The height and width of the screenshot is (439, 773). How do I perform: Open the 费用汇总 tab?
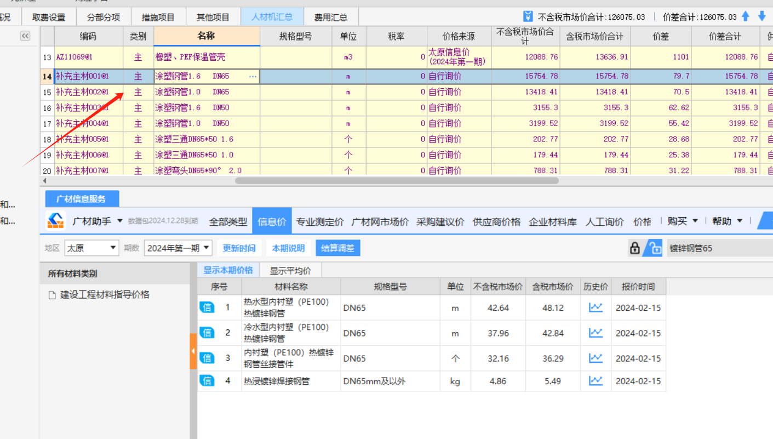click(331, 17)
